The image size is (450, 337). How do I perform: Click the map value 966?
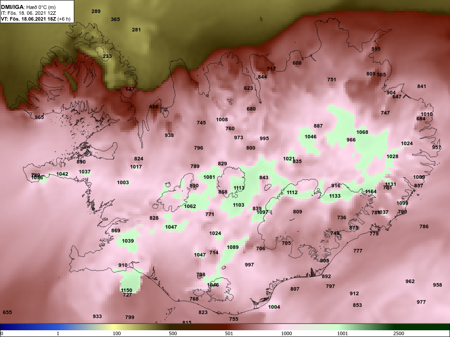[x=351, y=140]
